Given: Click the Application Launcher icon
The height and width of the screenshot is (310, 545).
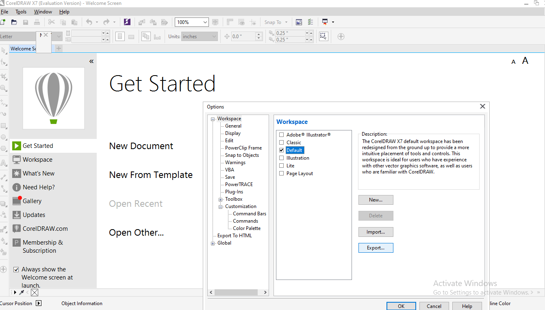Looking at the screenshot, I should (x=325, y=22).
